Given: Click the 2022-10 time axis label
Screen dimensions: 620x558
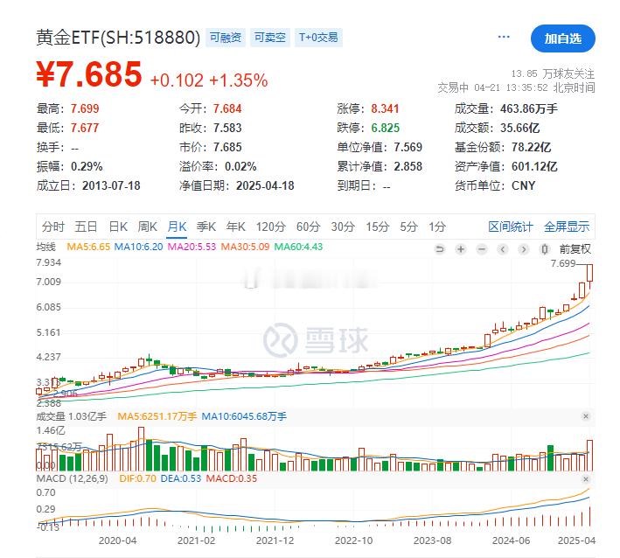Looking at the screenshot, I should [x=354, y=541].
